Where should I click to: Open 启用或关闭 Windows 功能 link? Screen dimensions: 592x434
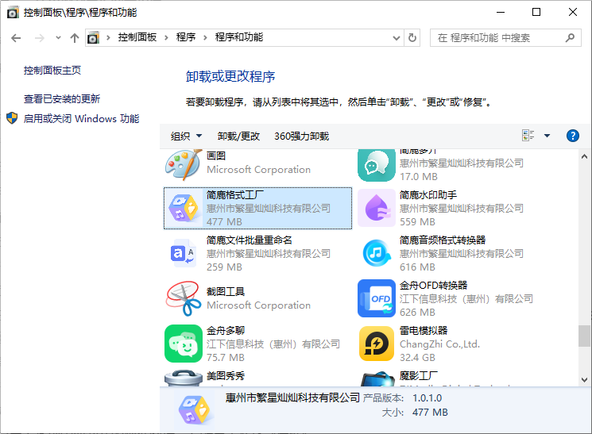(81, 119)
